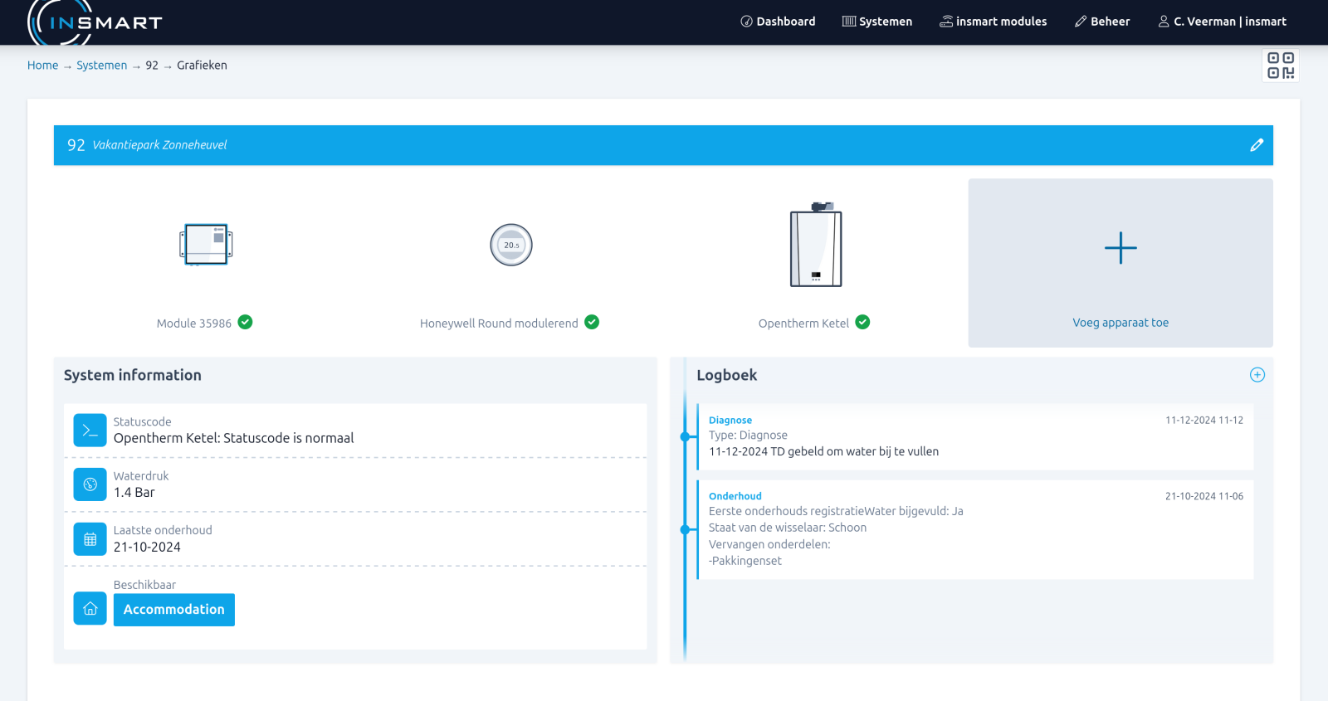1328x701 pixels.
Task: Open C. Veerman user account menu
Action: [x=1222, y=22]
